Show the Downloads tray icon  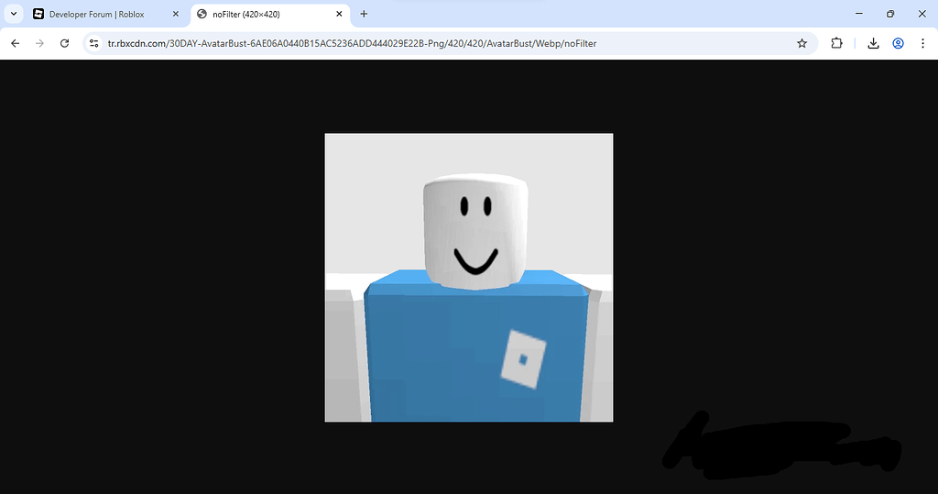pyautogui.click(x=873, y=43)
